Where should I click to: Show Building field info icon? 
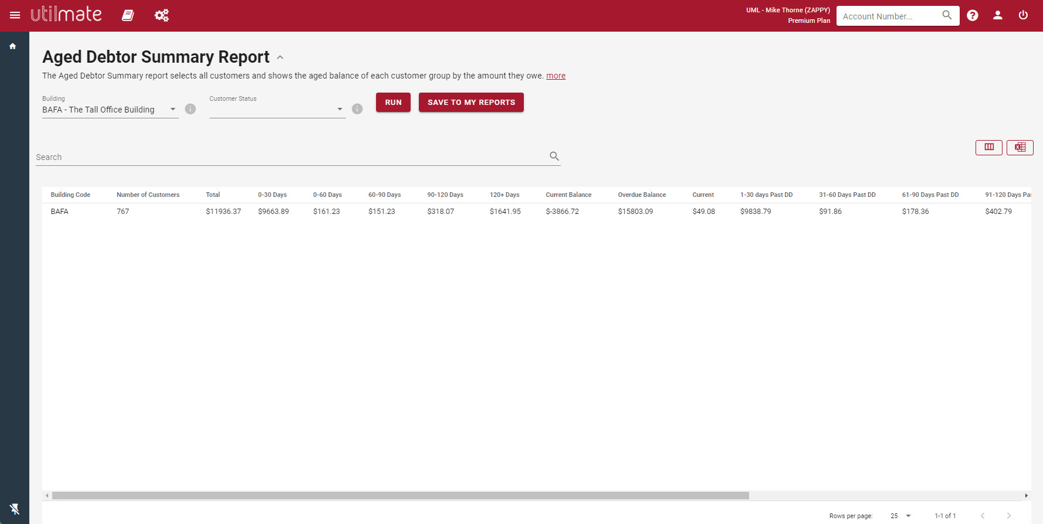click(190, 109)
